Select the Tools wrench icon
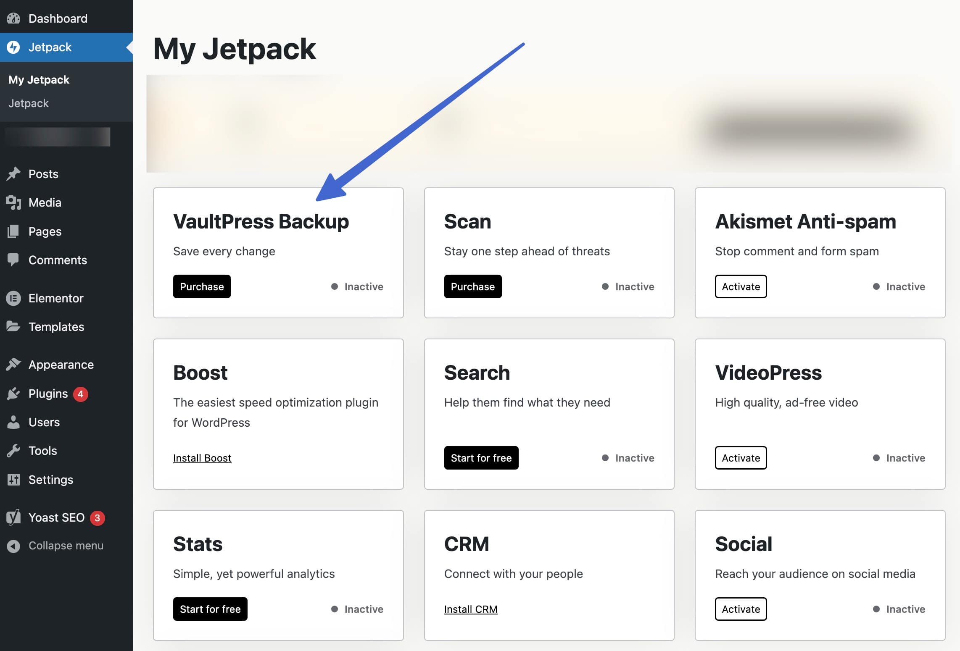This screenshot has width=960, height=651. pyautogui.click(x=14, y=451)
